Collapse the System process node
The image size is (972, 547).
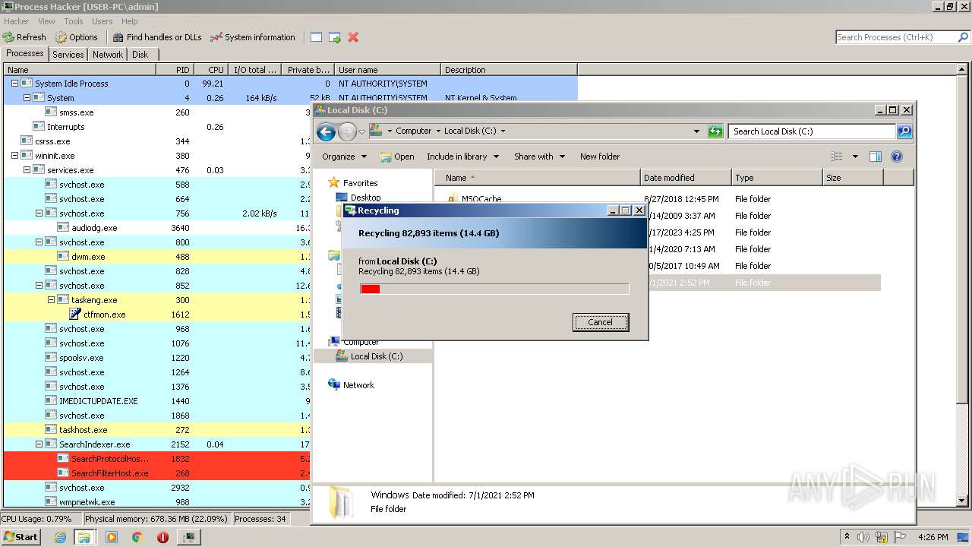(x=27, y=98)
